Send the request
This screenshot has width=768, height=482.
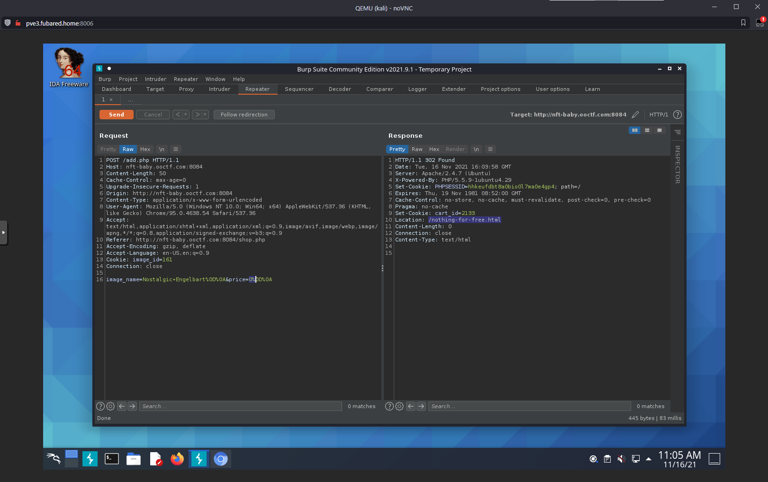[117, 115]
